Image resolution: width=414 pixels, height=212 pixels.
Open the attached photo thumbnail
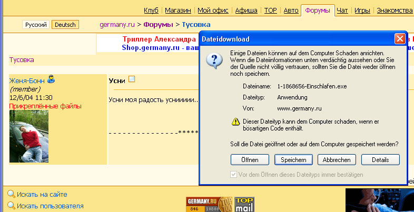[x=29, y=136]
